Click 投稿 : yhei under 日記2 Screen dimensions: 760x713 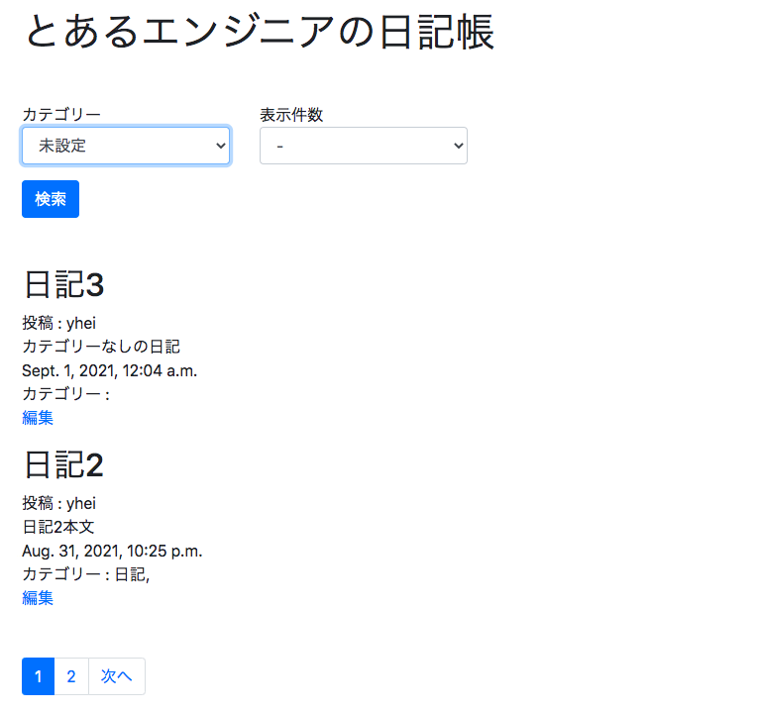(58, 503)
